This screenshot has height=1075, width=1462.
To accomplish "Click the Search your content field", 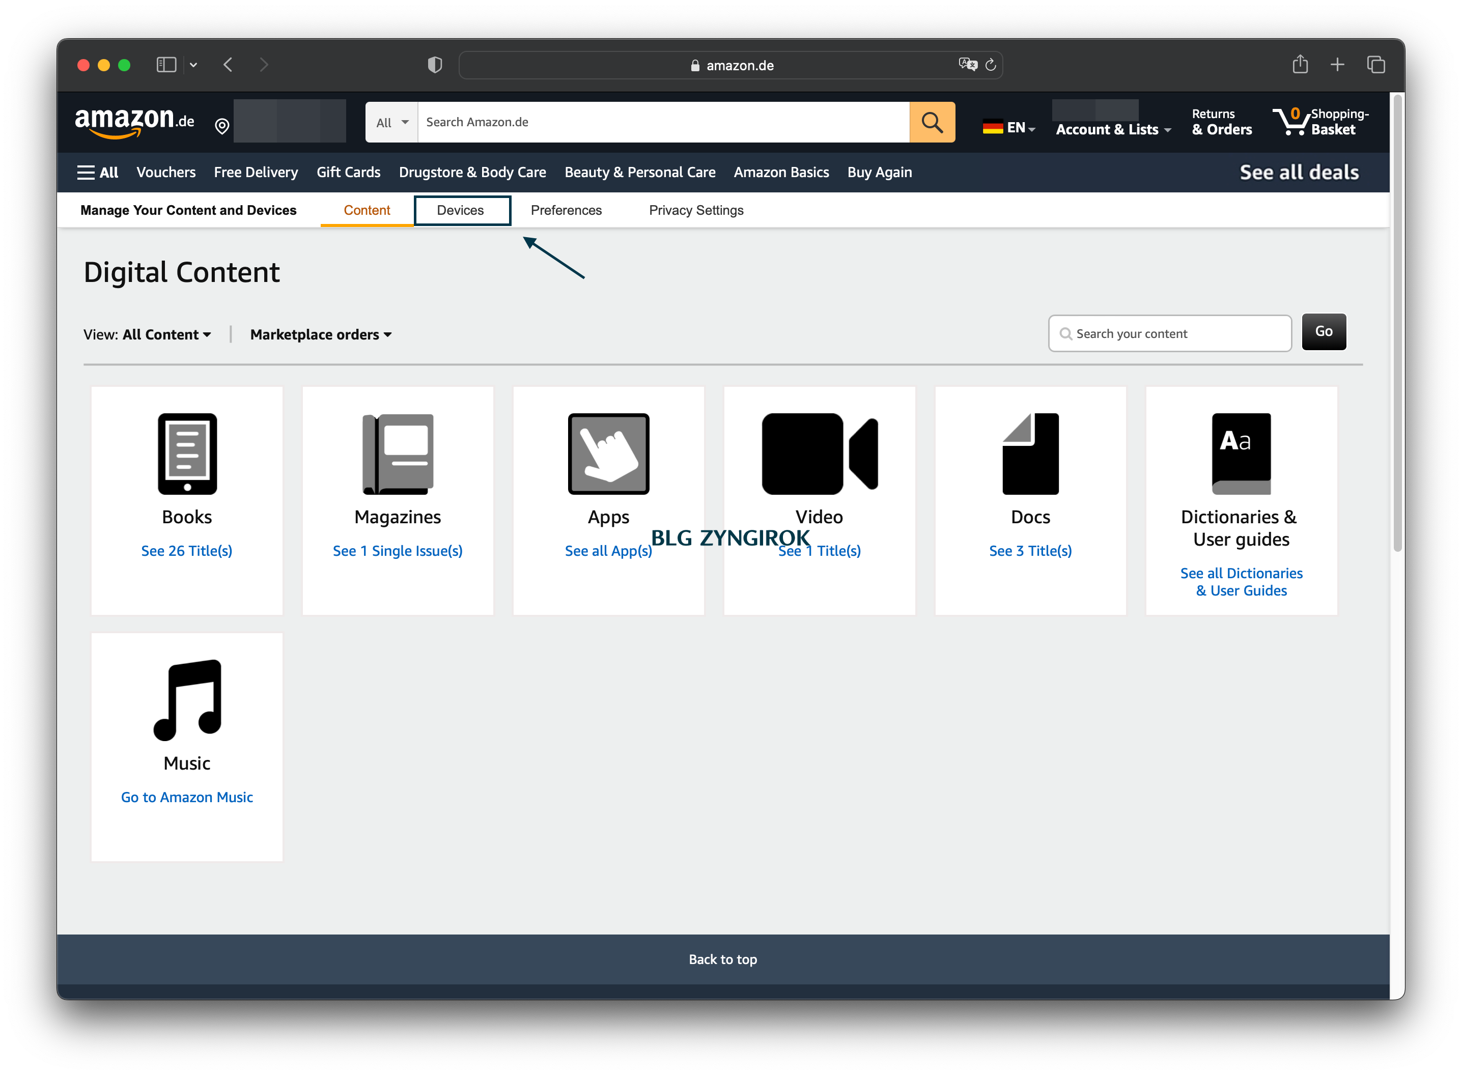I will (1177, 334).
